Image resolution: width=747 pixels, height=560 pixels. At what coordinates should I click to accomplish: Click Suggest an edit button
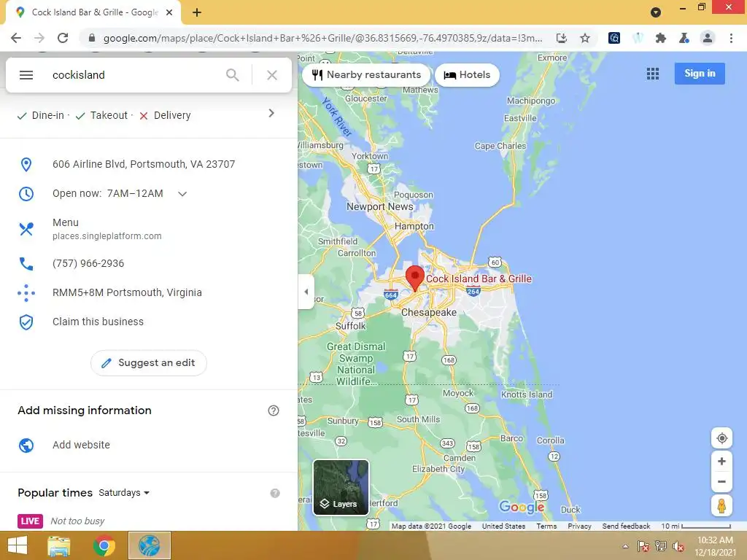tap(149, 363)
